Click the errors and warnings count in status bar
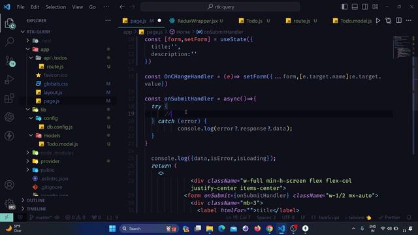Image resolution: width=418 pixels, height=235 pixels. (x=75, y=217)
